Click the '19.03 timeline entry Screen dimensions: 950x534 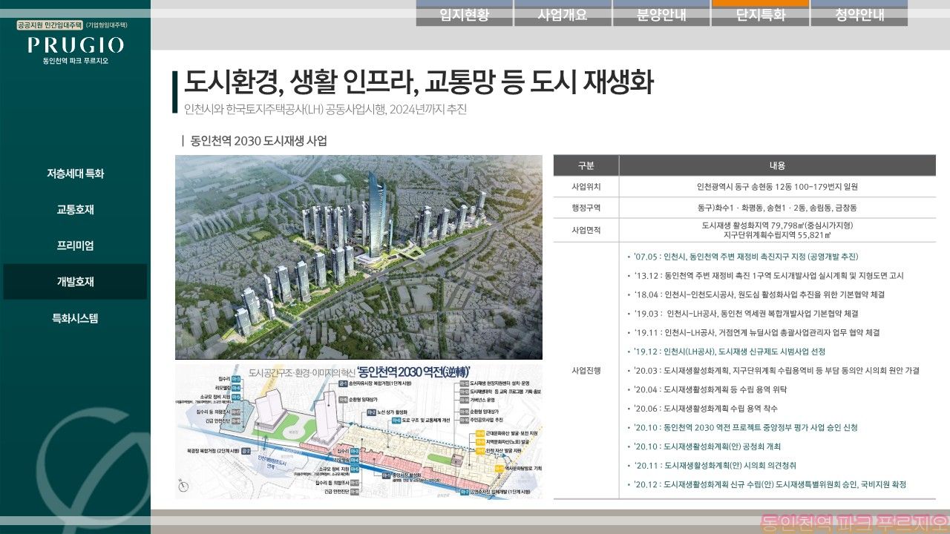(742, 314)
